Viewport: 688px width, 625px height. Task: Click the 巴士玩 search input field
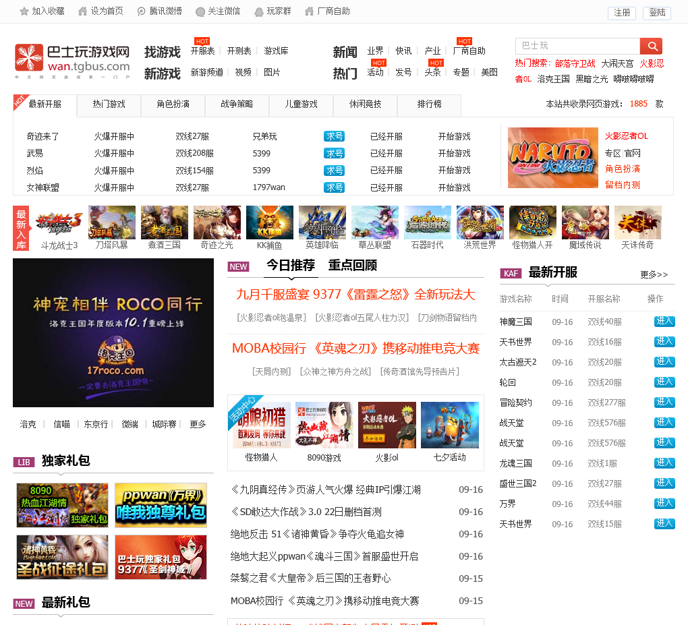577,46
